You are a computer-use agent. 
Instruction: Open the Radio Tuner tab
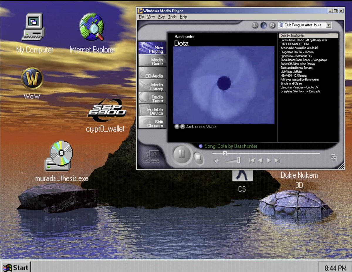tap(152, 98)
